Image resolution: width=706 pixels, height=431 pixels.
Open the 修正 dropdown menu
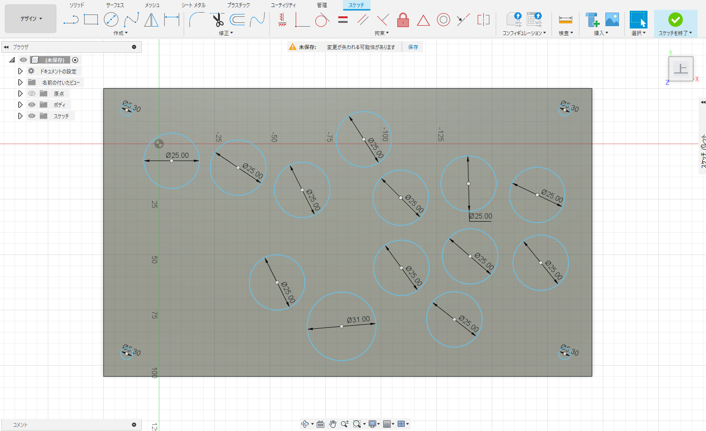(226, 33)
